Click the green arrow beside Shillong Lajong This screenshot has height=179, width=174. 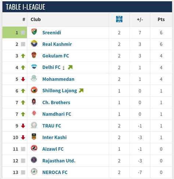pyautogui.click(x=81, y=91)
